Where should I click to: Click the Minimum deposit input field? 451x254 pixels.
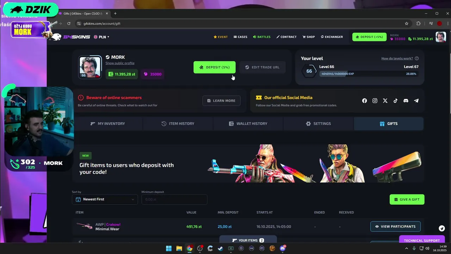click(x=174, y=199)
